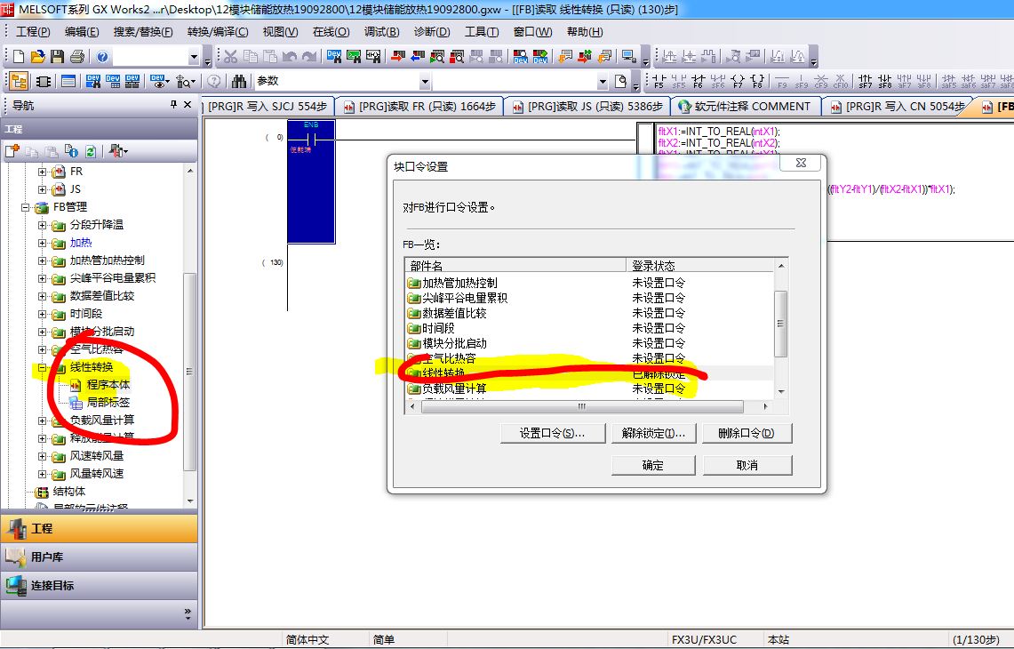Image resolution: width=1014 pixels, height=649 pixels.
Task: Click the blue help question mark icon
Action: click(102, 57)
